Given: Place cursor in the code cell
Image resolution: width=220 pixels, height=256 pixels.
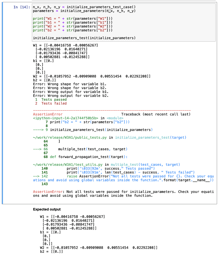Looking at the screenshot, I should pos(100,22).
